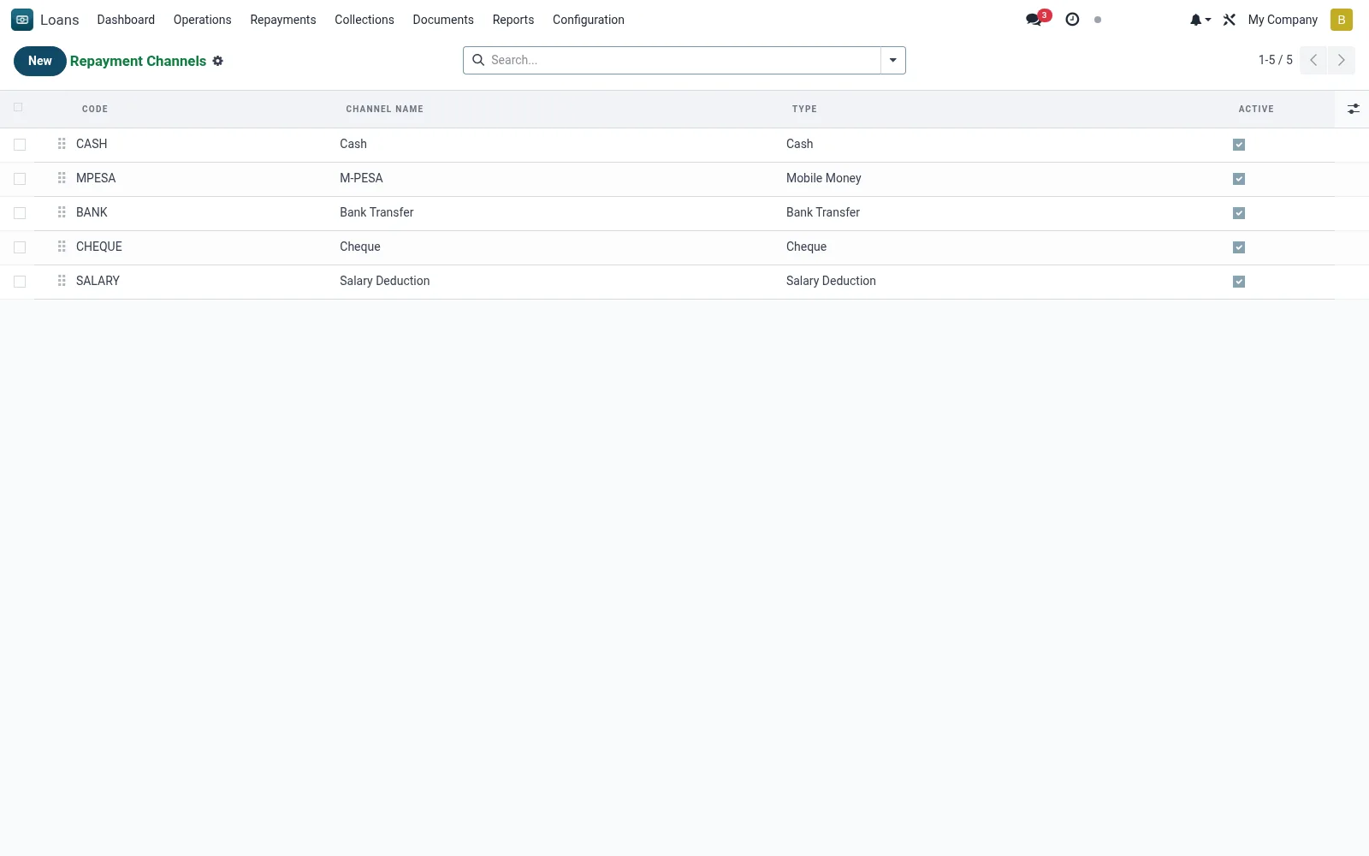Grab the drag handle for CHEQUE row
Image resolution: width=1369 pixels, height=856 pixels.
(x=62, y=247)
